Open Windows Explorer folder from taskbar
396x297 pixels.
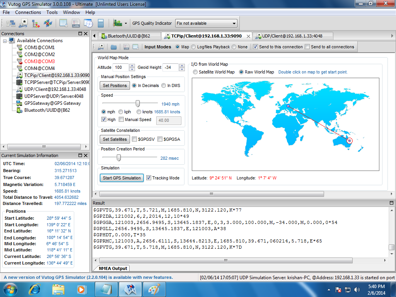pos(58,289)
